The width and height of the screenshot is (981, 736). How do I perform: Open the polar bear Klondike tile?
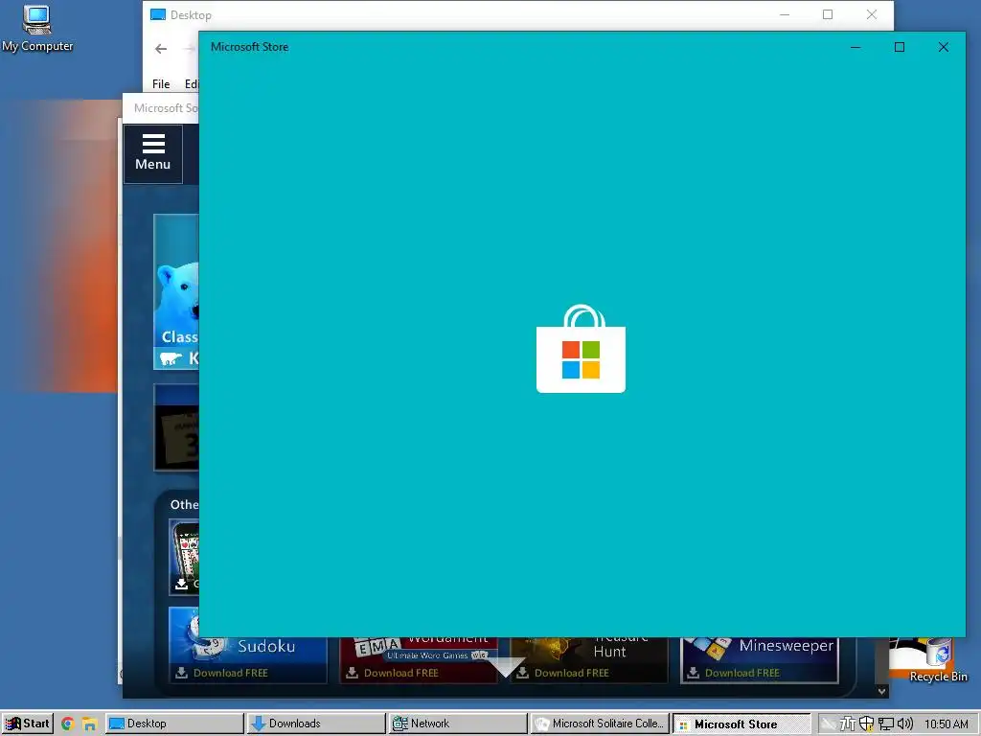click(x=176, y=291)
